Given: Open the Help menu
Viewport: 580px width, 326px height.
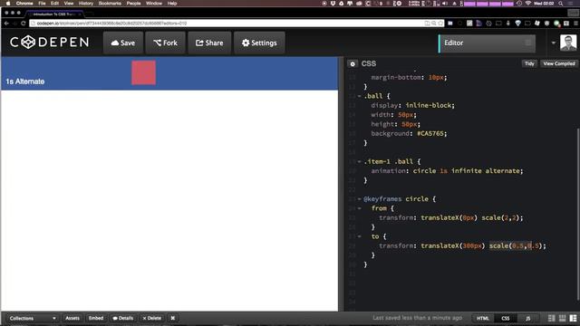Looking at the screenshot, I should point(172,4).
